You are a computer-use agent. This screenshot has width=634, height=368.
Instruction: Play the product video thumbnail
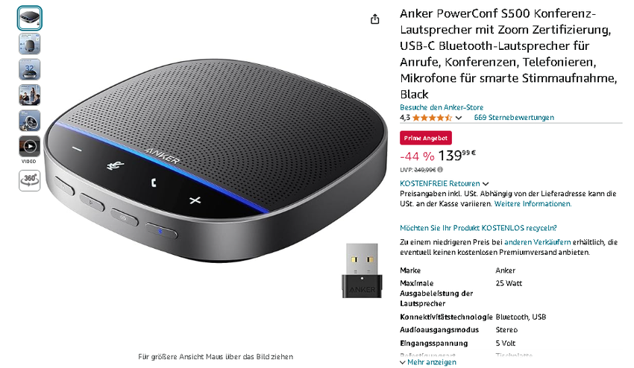30,146
